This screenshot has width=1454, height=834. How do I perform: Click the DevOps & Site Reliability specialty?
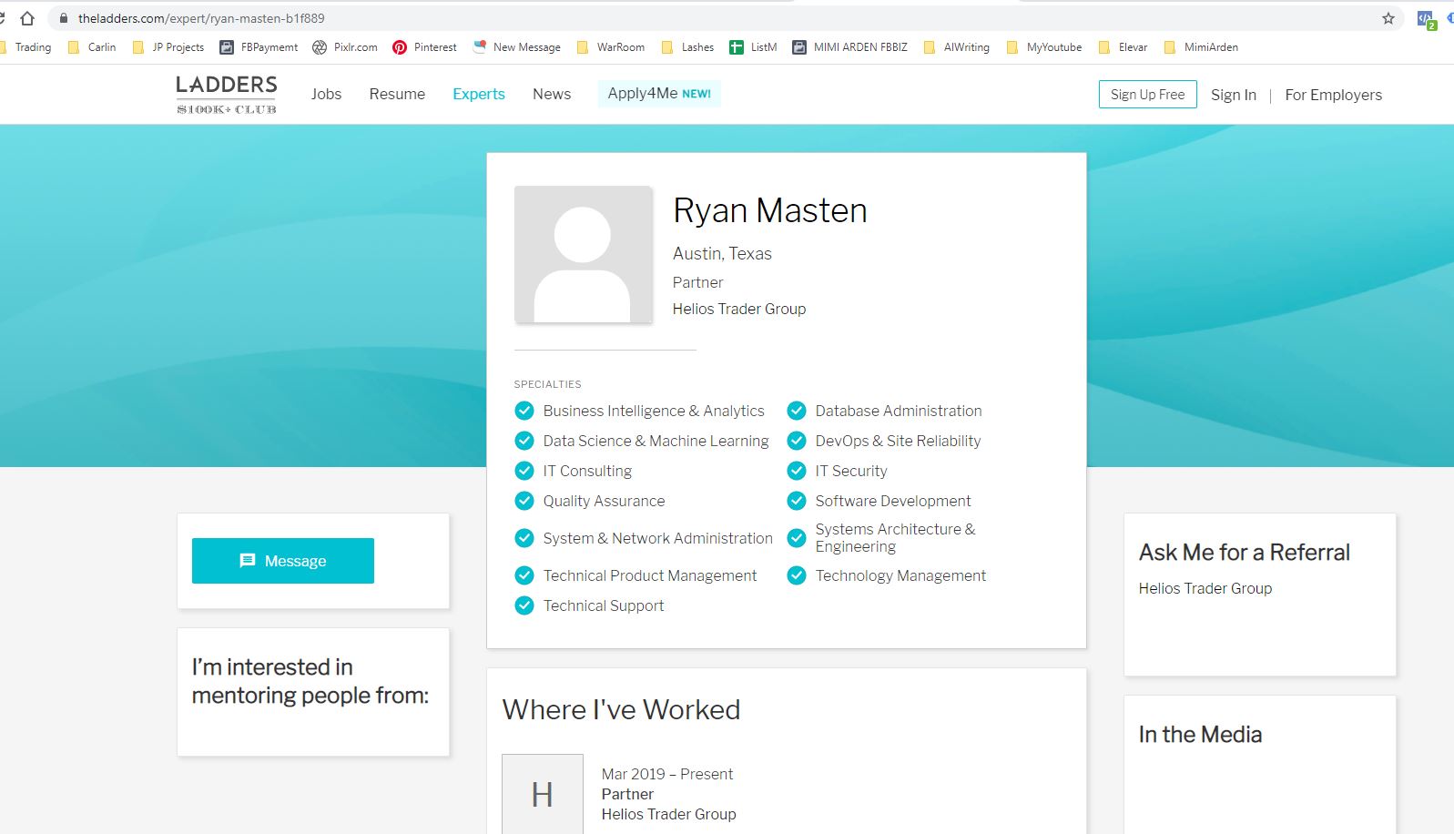pos(898,441)
